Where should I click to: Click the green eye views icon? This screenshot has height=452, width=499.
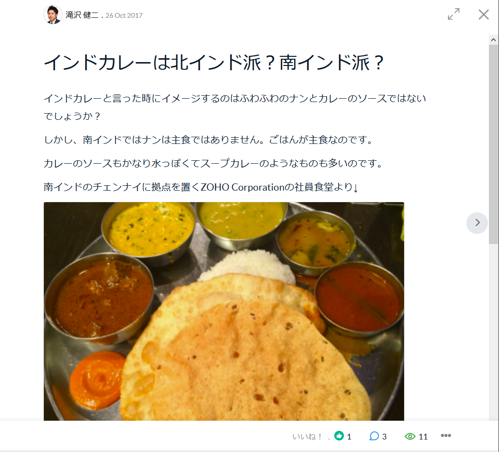410,437
